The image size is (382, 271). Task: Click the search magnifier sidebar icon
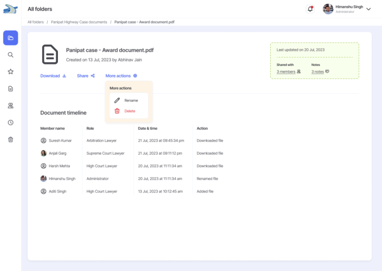[x=11, y=55]
